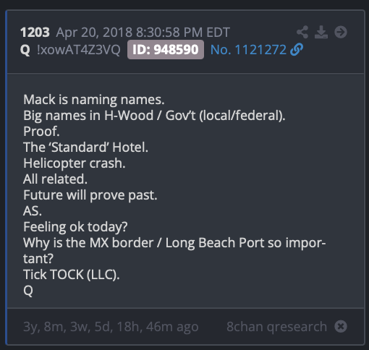Click the tripcode !xowAT4Z3VQ
The image size is (369, 350).
79,50
